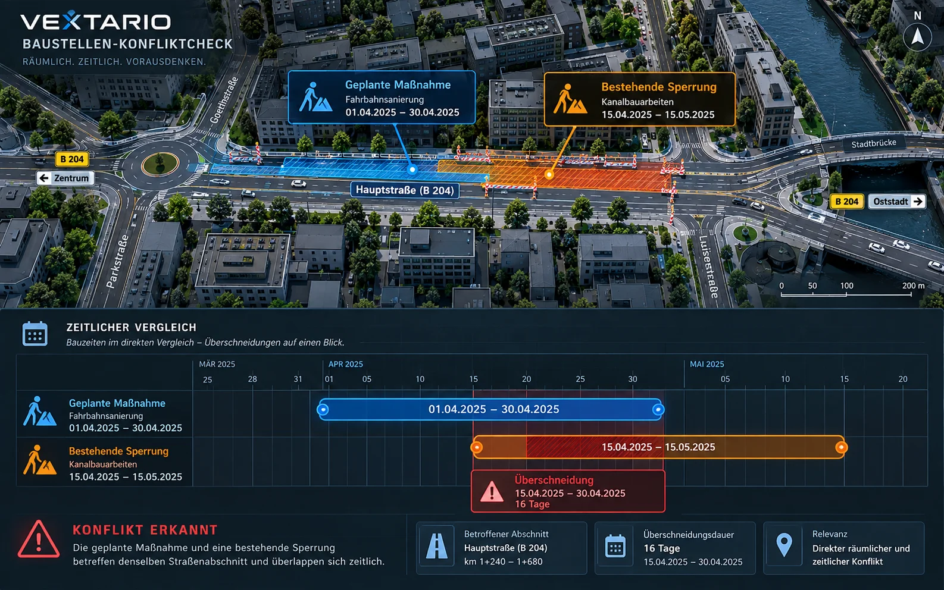Click the B 204 road sign above Zentrum
944x590 pixels.
tap(72, 159)
